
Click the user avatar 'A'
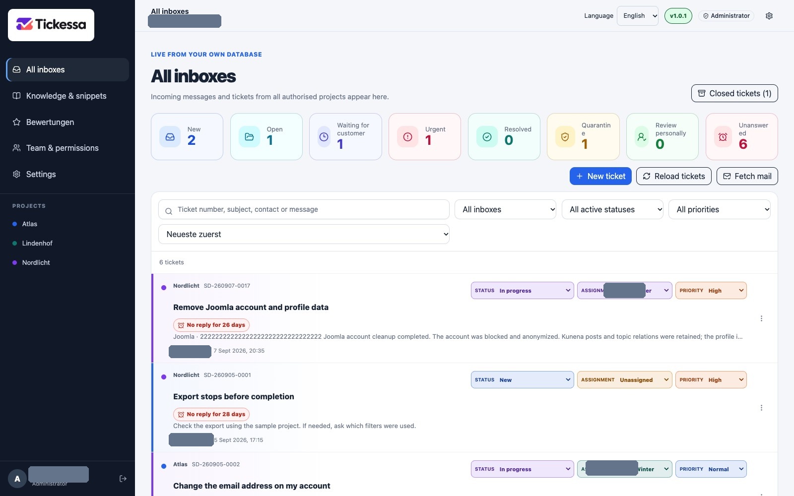[17, 479]
